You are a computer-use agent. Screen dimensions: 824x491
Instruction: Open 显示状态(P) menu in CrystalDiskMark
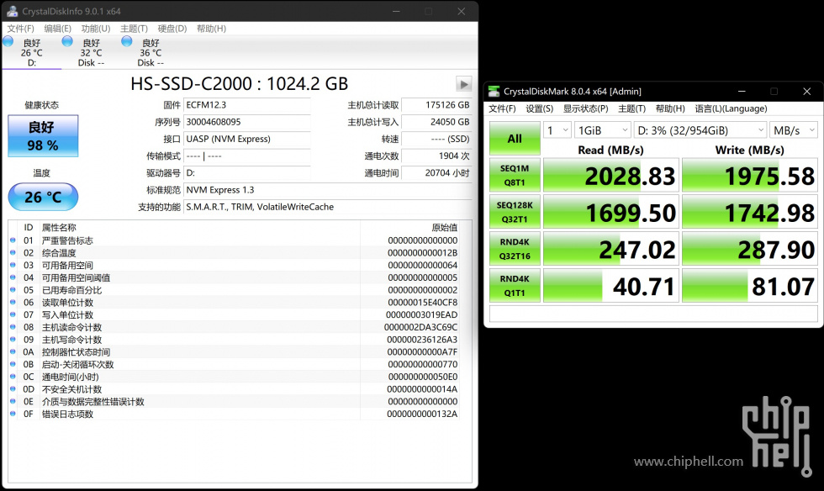586,108
